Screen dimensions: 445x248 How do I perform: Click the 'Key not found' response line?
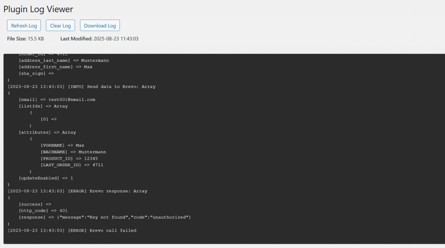coord(105,217)
